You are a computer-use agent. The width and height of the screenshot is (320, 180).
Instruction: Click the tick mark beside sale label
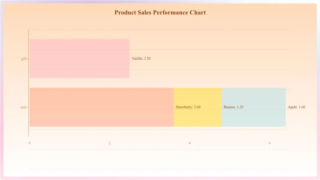pyautogui.click(x=27, y=107)
